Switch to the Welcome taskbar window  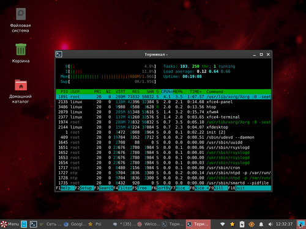tap(149, 224)
